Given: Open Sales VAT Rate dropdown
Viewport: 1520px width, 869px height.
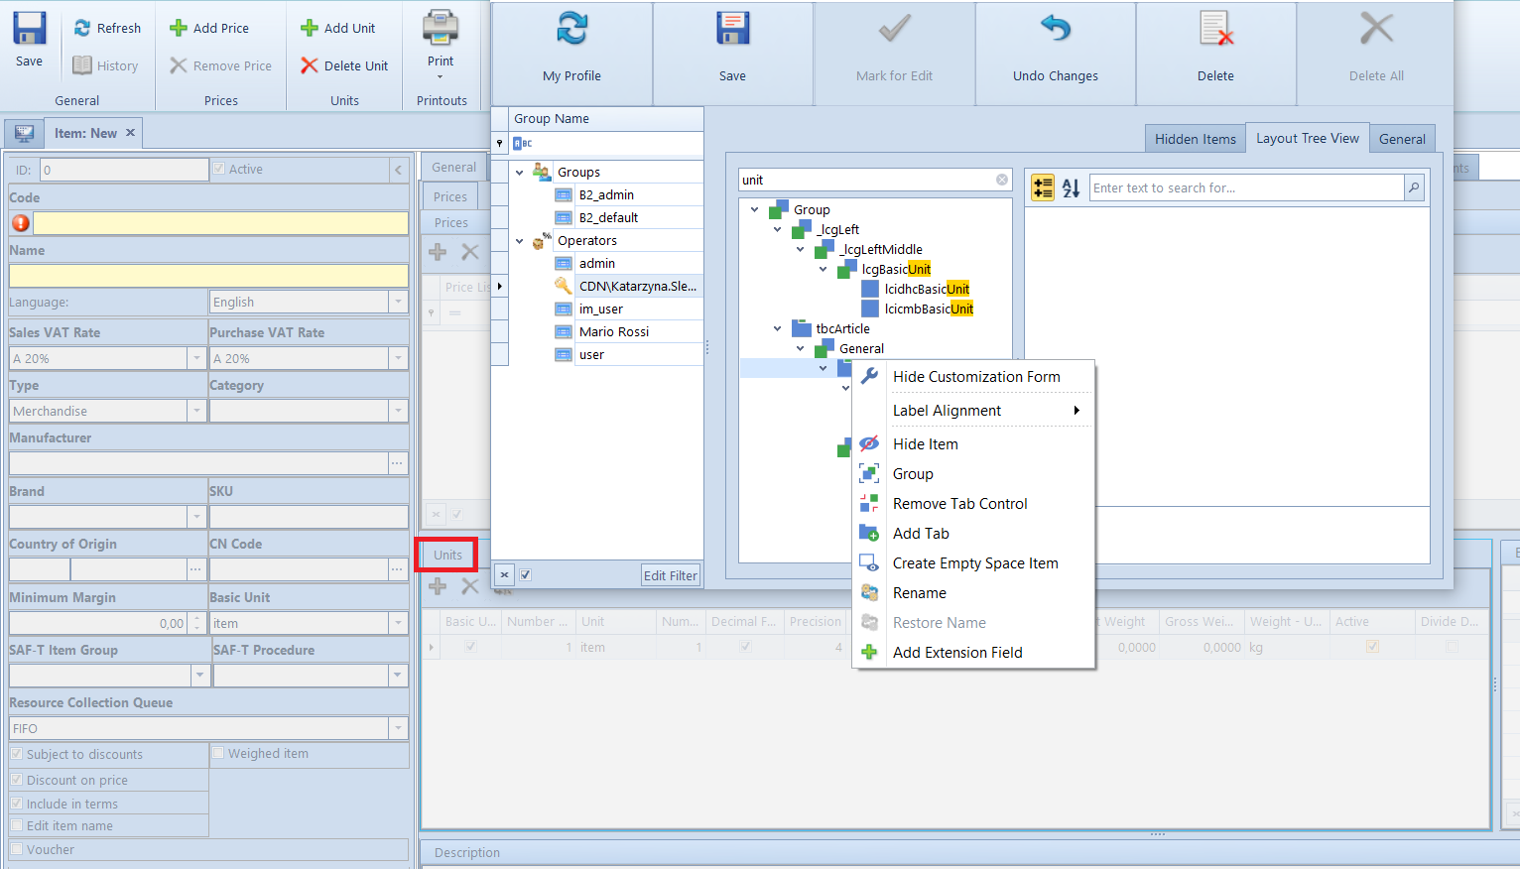Looking at the screenshot, I should pyautogui.click(x=196, y=358).
